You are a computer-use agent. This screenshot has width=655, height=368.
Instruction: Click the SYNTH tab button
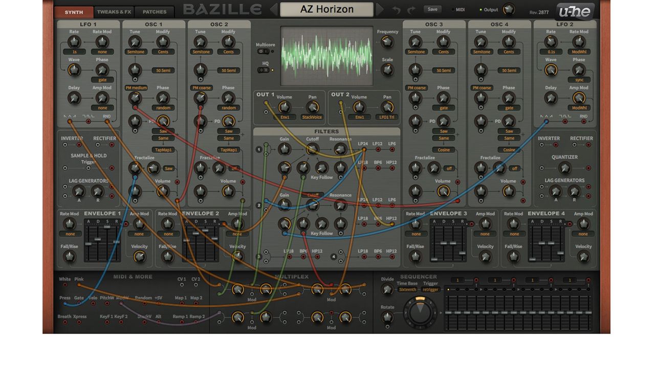(74, 12)
